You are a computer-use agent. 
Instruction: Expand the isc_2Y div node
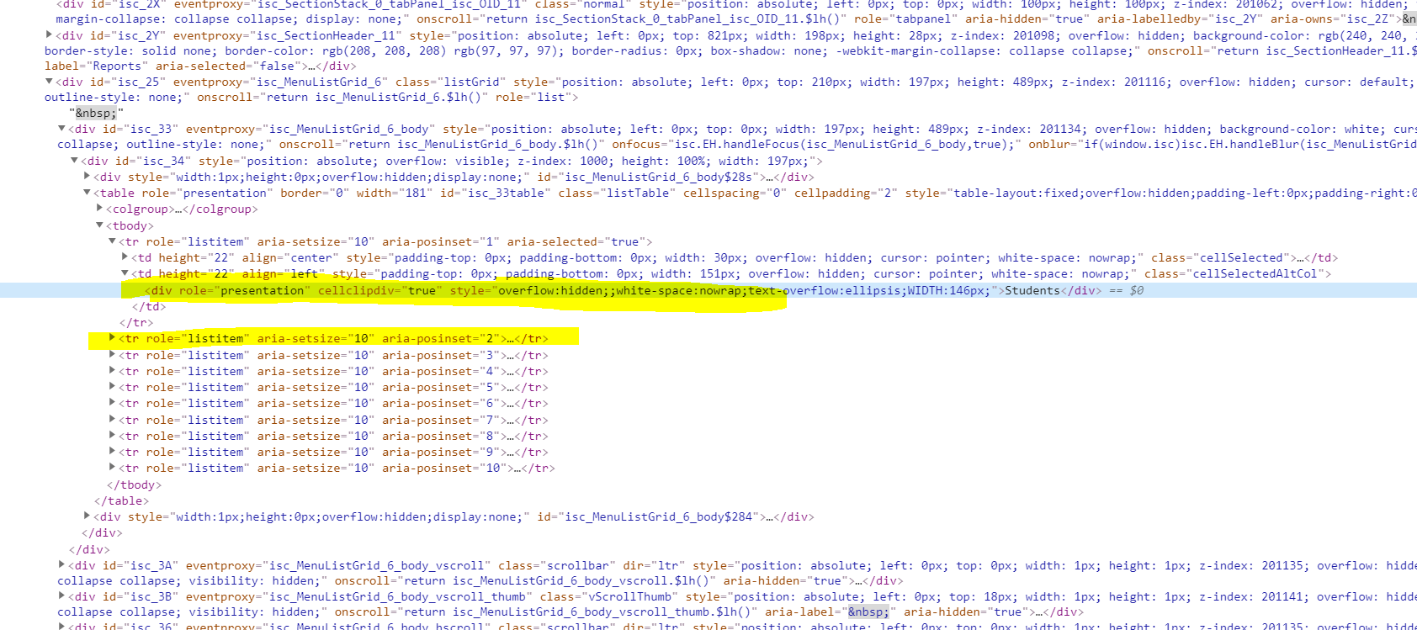[x=49, y=35]
